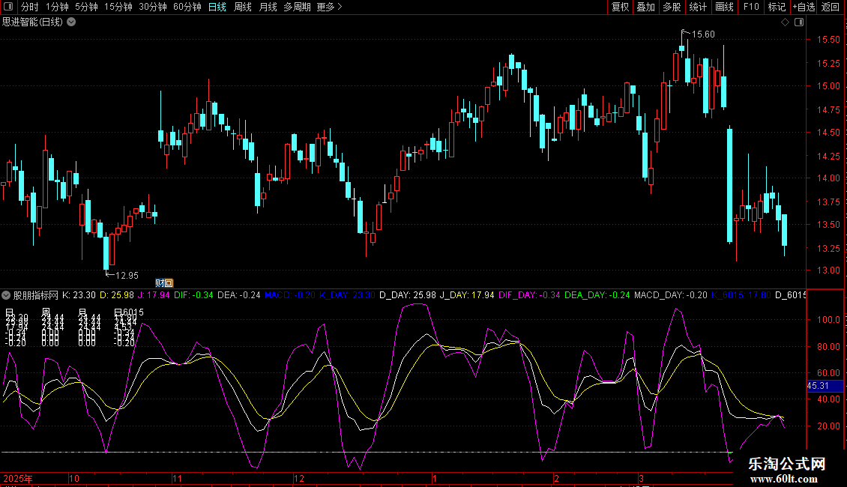Click the 2025年 date axis label
This screenshot has height=487, width=847.
pyautogui.click(x=18, y=478)
